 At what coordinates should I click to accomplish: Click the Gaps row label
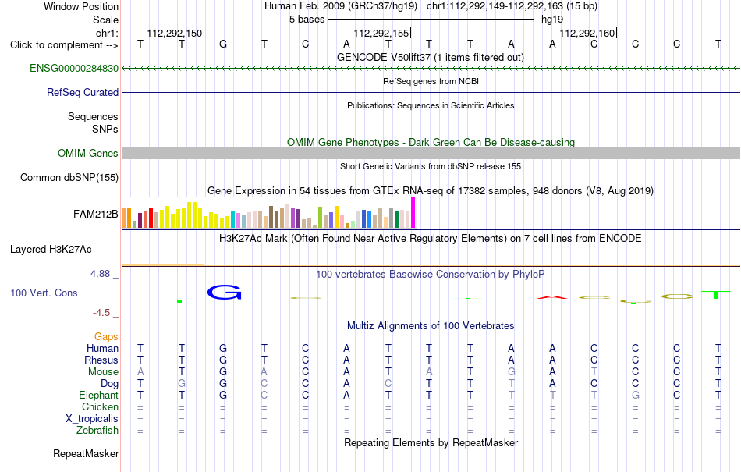tap(106, 336)
